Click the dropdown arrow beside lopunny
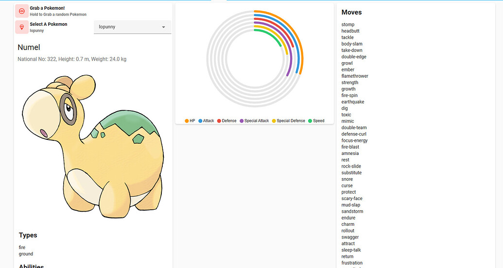Viewport: 503px width, 268px height. (164, 27)
